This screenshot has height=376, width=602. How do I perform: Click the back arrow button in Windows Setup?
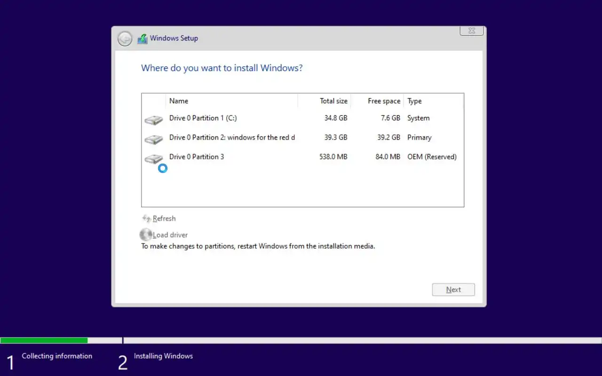[x=125, y=39]
